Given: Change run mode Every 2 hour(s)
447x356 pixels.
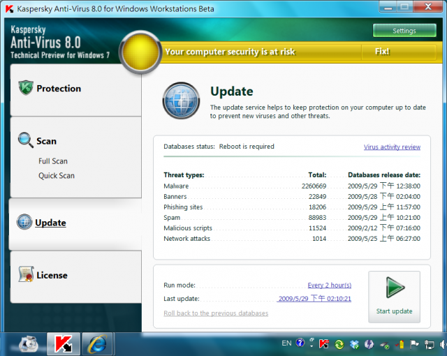Looking at the screenshot, I should pyautogui.click(x=330, y=285).
